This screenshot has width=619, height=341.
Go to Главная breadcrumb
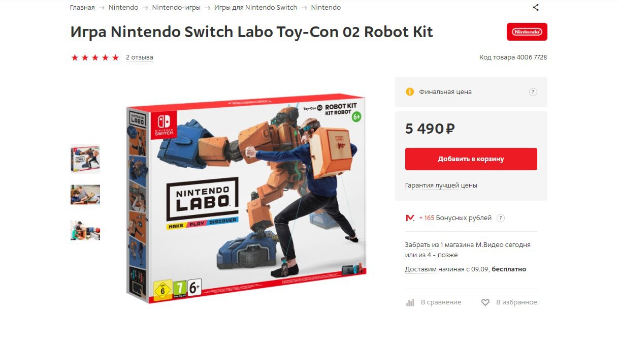(82, 8)
